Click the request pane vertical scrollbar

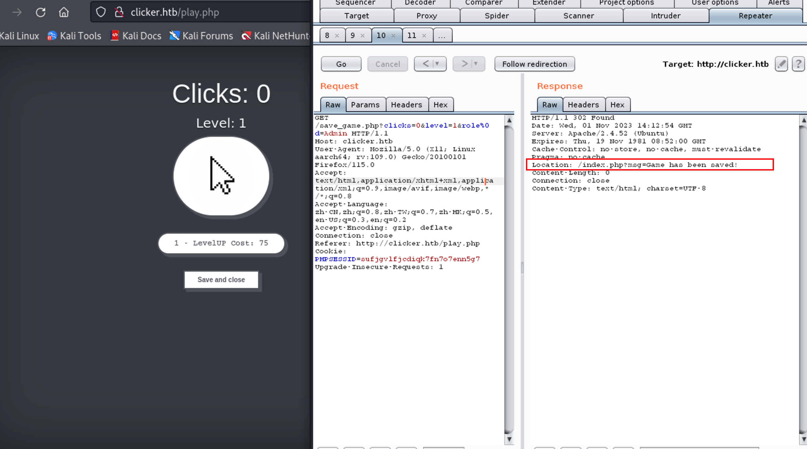509,278
